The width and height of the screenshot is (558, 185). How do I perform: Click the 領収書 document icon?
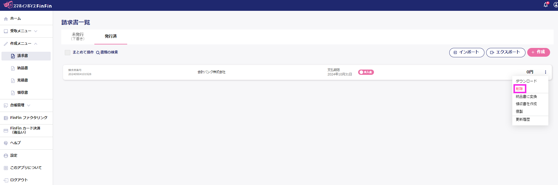[13, 93]
